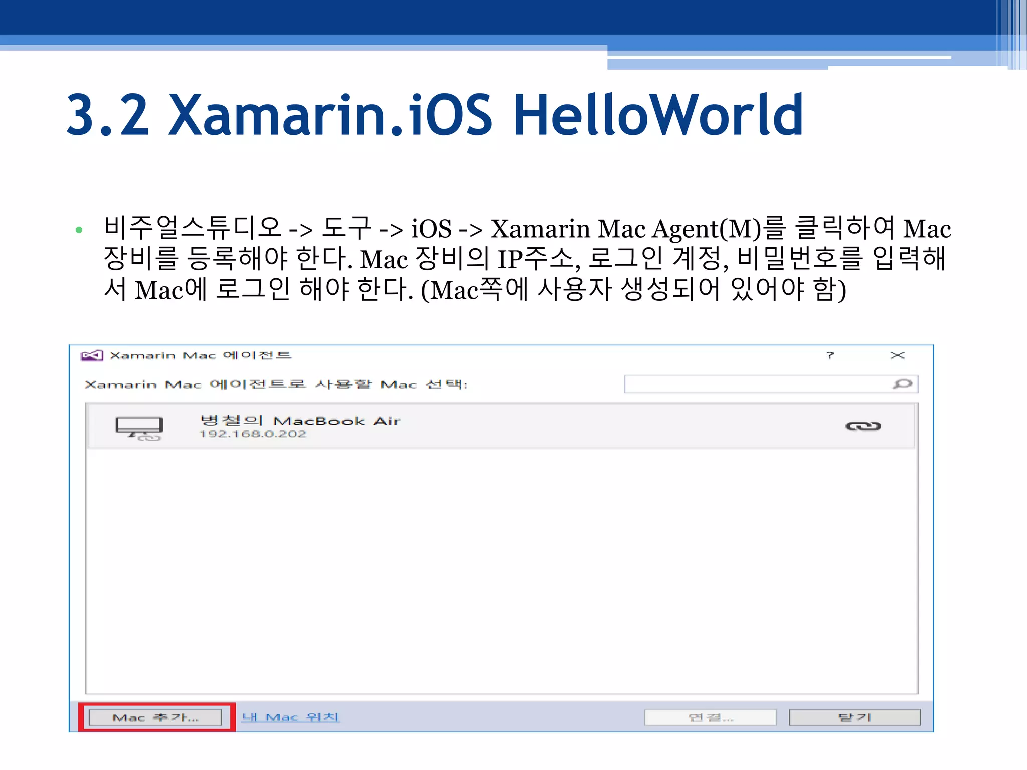Click the link chain icon on MacBook Air row
The width and height of the screenshot is (1027, 770).
pyautogui.click(x=863, y=426)
